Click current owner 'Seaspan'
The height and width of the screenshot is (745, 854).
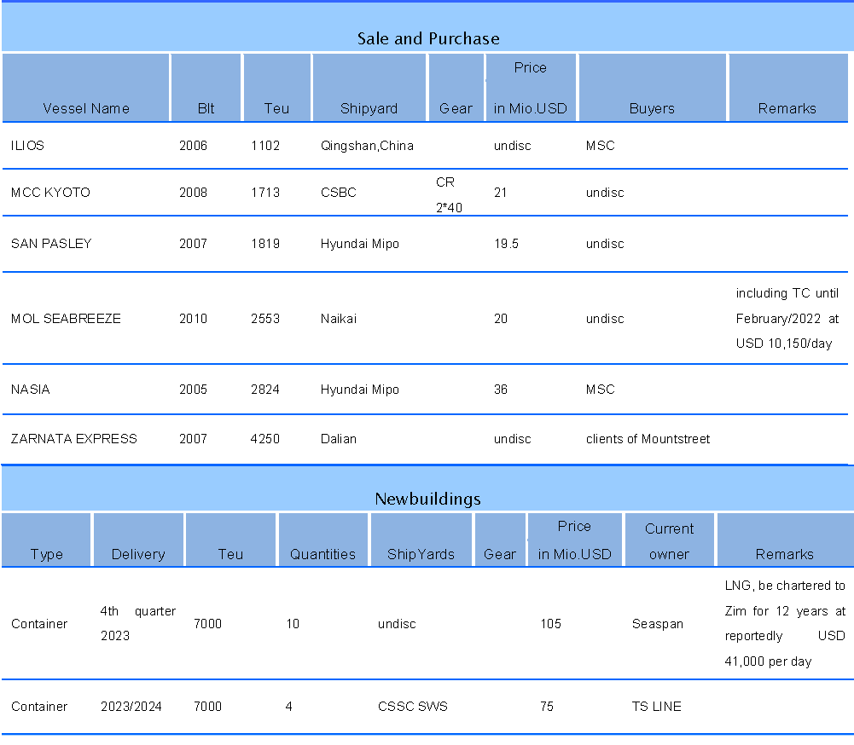[x=658, y=624]
